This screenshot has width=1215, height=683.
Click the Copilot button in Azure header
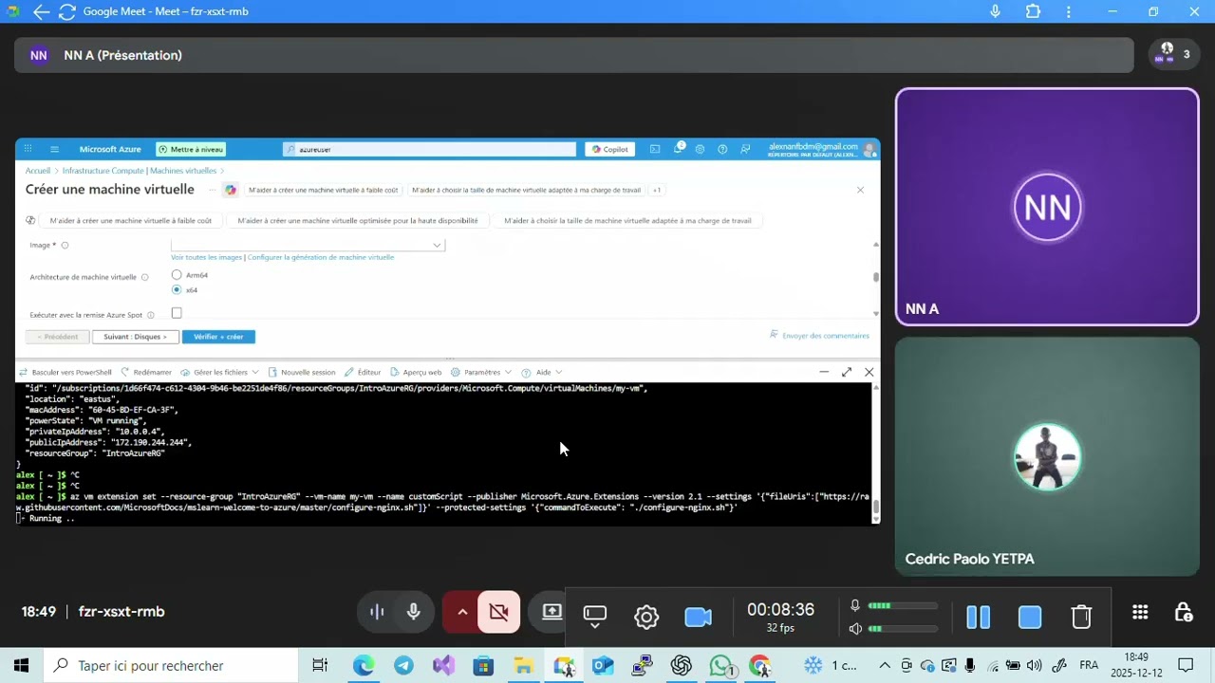tap(609, 149)
